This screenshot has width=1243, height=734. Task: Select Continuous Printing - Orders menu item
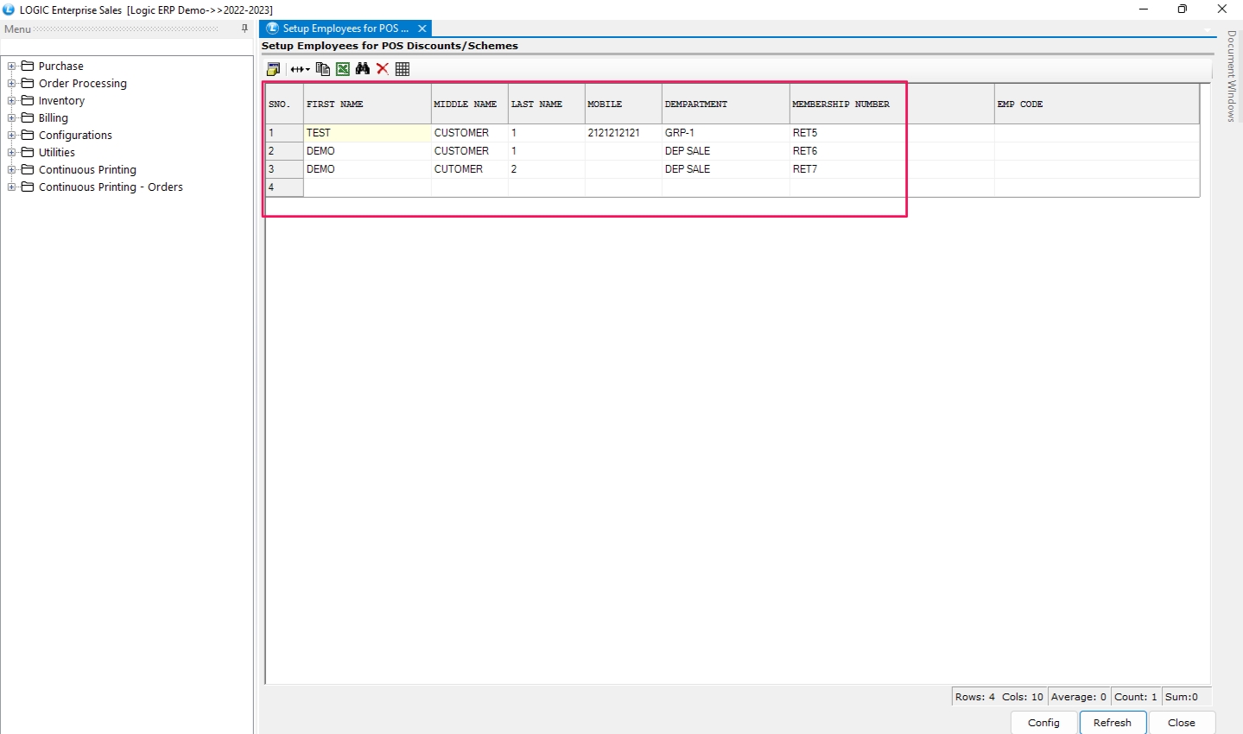[x=111, y=187]
